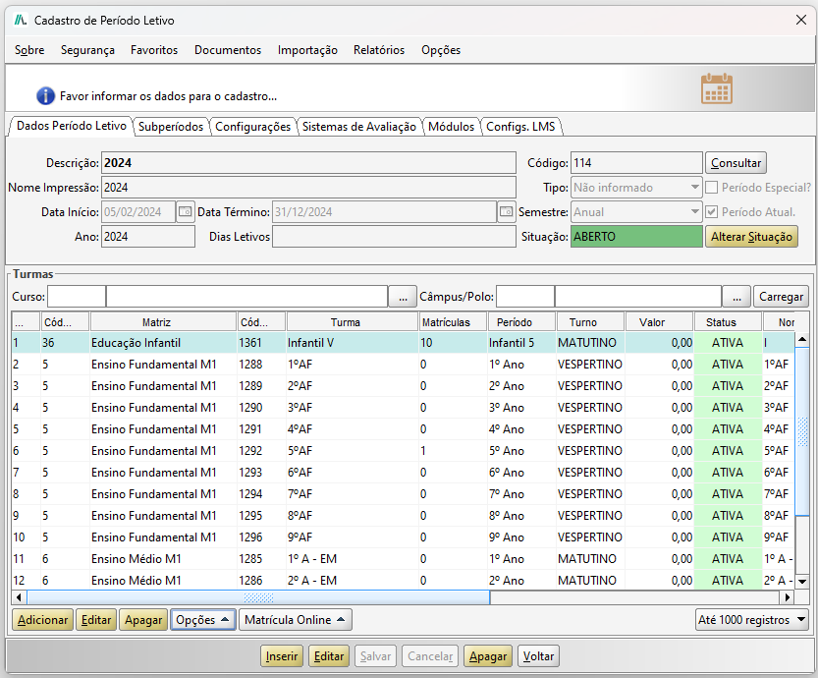This screenshot has height=678, width=818.
Task: Click the Carregar button
Action: 781,297
